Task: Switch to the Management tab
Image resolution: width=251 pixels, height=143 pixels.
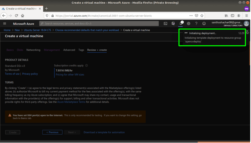Action: coord(52,50)
